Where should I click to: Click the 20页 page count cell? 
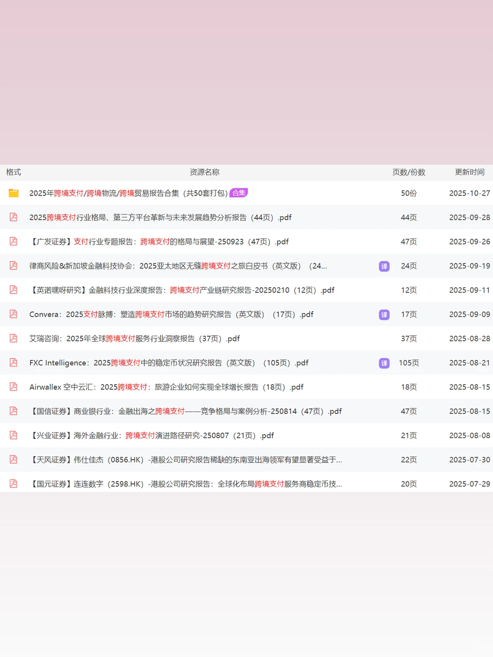[x=409, y=484]
